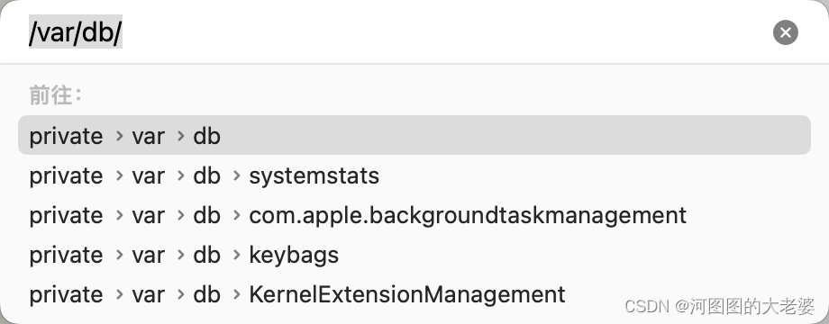This screenshot has width=829, height=324.
Task: Open the KernelExtensionManagement suggestion
Action: 414,294
